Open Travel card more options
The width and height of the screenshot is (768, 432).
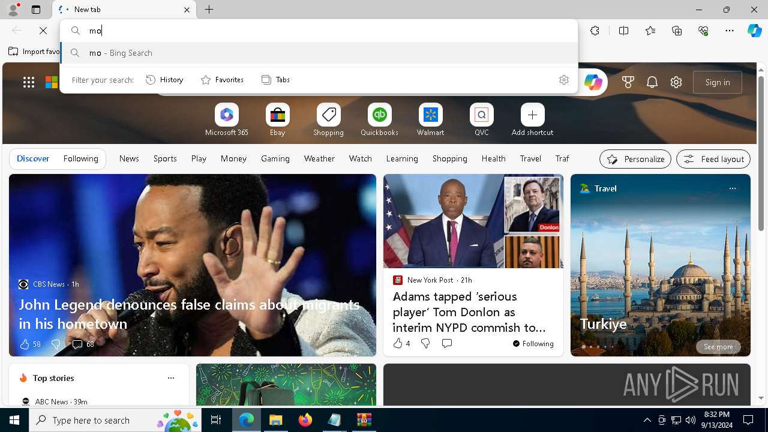click(732, 188)
